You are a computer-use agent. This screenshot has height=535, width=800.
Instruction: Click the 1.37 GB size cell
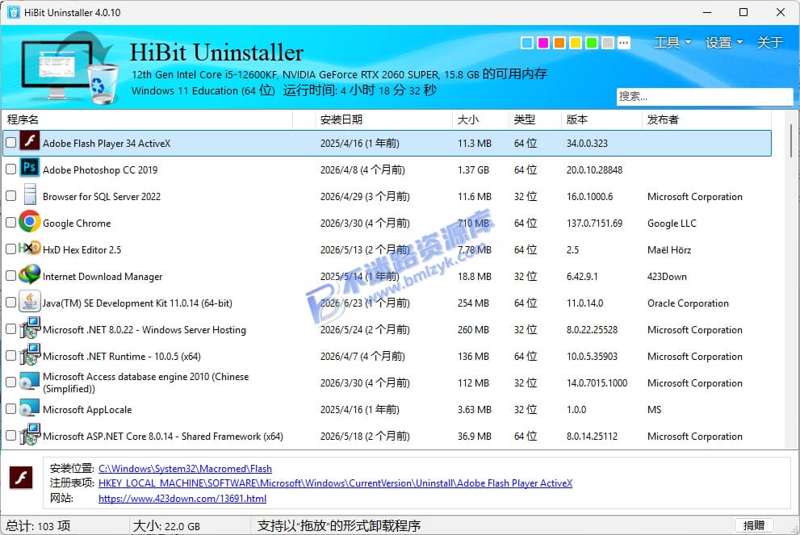(x=473, y=169)
